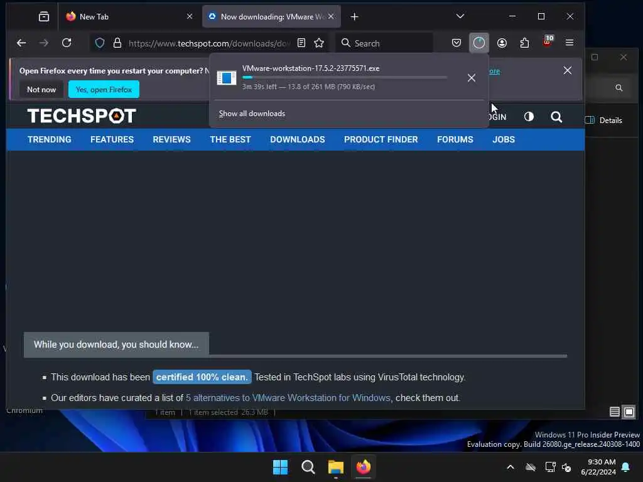Toggle TechSpot dark mode contrast icon

point(529,117)
